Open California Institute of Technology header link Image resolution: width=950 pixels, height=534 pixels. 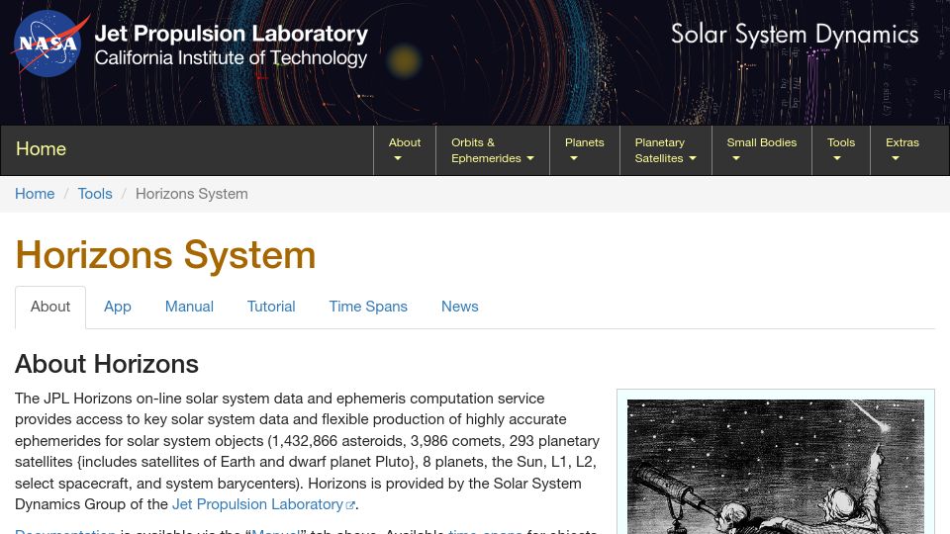(231, 58)
